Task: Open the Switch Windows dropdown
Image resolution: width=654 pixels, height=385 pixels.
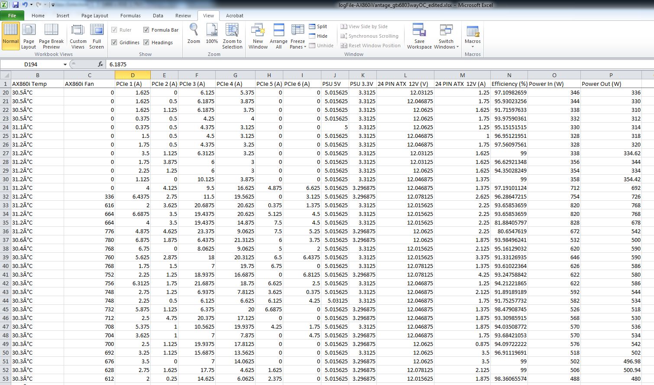Action: point(446,37)
